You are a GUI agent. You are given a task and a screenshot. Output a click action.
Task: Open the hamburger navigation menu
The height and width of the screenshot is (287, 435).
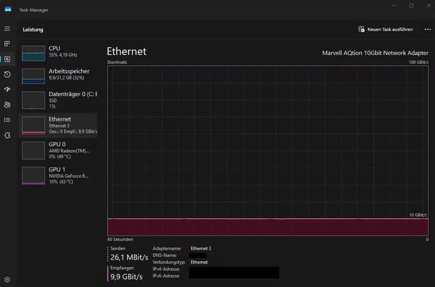7,29
